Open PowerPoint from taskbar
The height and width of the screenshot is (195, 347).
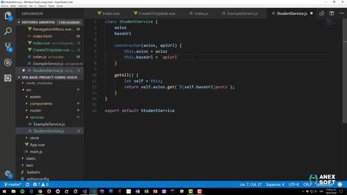point(155,191)
